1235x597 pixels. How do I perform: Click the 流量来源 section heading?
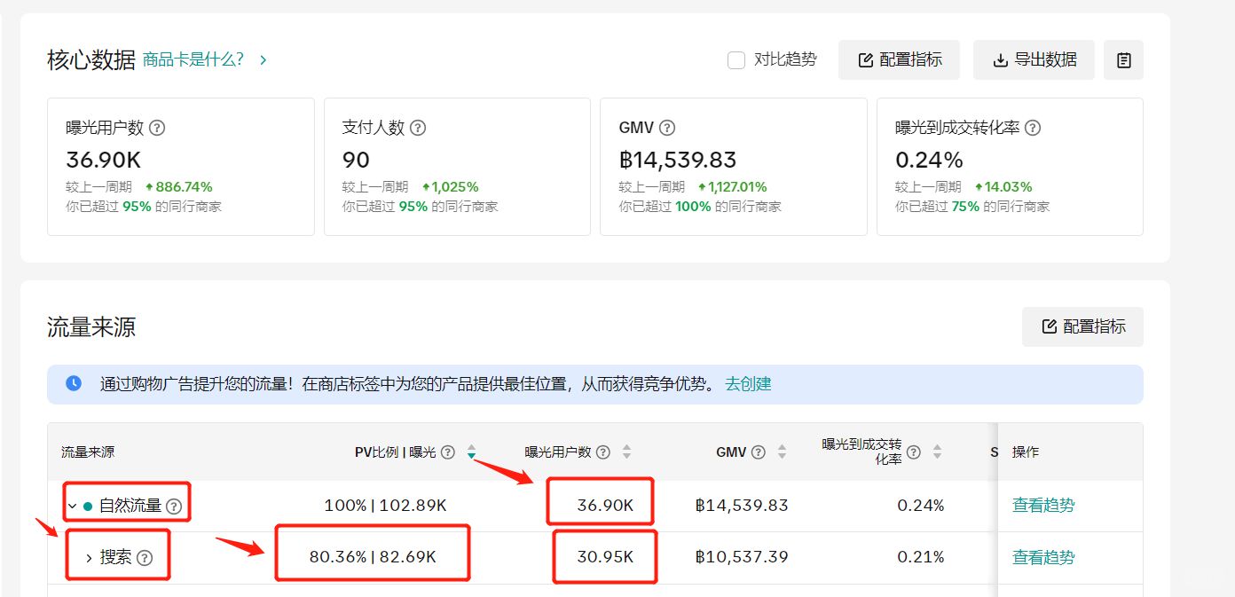pyautogui.click(x=91, y=327)
